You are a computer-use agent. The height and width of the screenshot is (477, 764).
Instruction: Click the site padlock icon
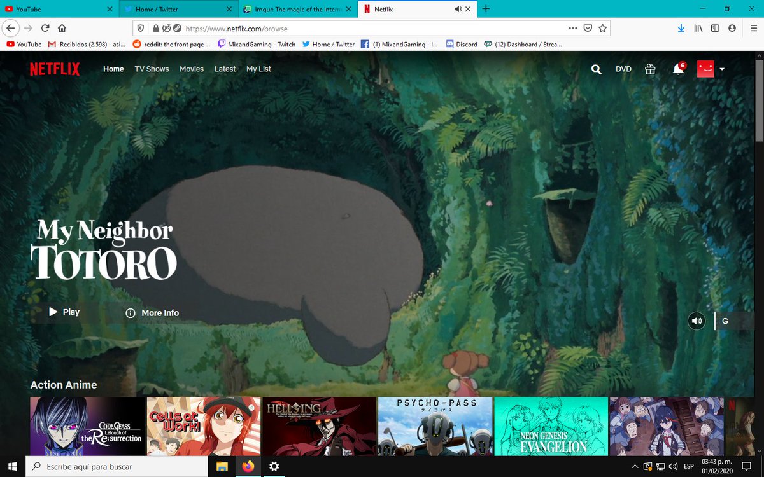(x=155, y=29)
